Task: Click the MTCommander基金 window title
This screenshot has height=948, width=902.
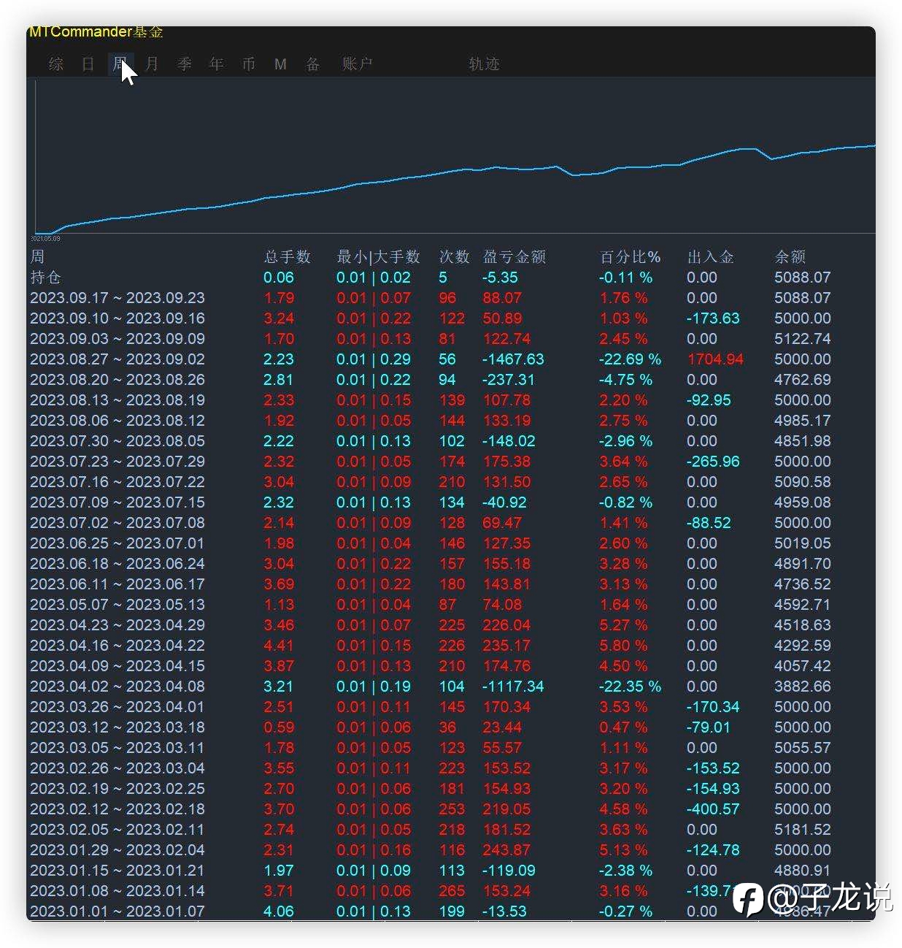Action: [x=96, y=32]
